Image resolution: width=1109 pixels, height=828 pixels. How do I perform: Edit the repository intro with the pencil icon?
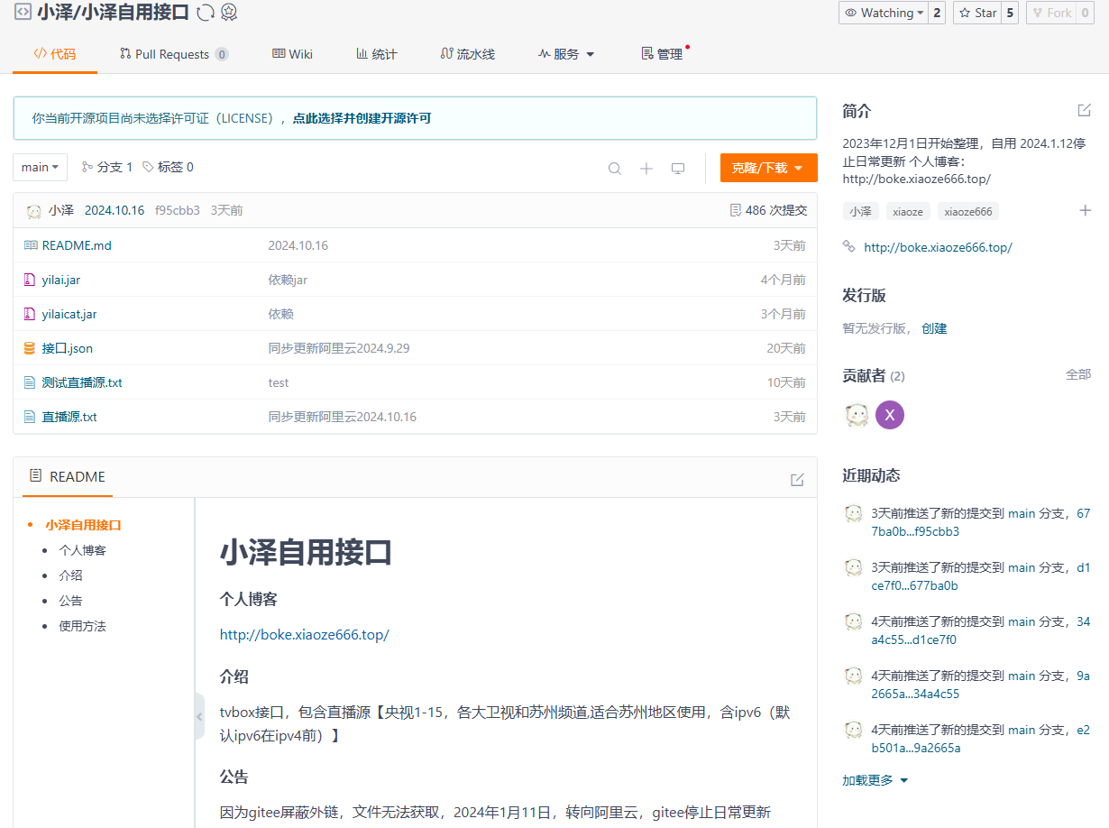pyautogui.click(x=1084, y=110)
